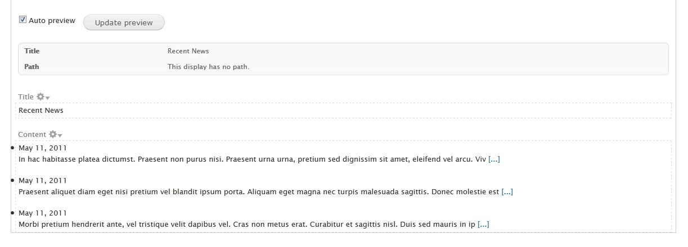This screenshot has width=688, height=247.
Task: Click the first May 11, 2011 date
Action: point(43,148)
